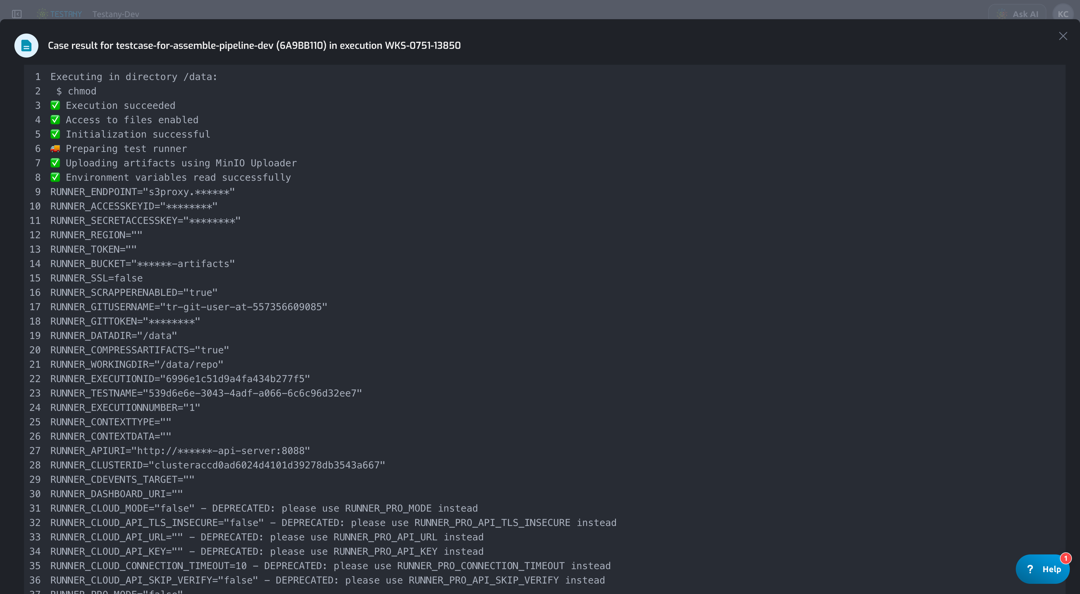The image size is (1080, 594).
Task: Select line "Executing in directory /data:"
Action: 134,77
